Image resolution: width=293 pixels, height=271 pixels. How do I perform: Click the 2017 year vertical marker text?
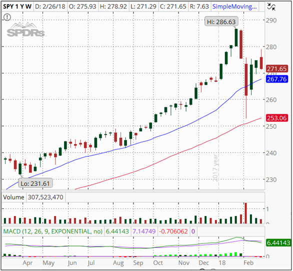pyautogui.click(x=215, y=167)
